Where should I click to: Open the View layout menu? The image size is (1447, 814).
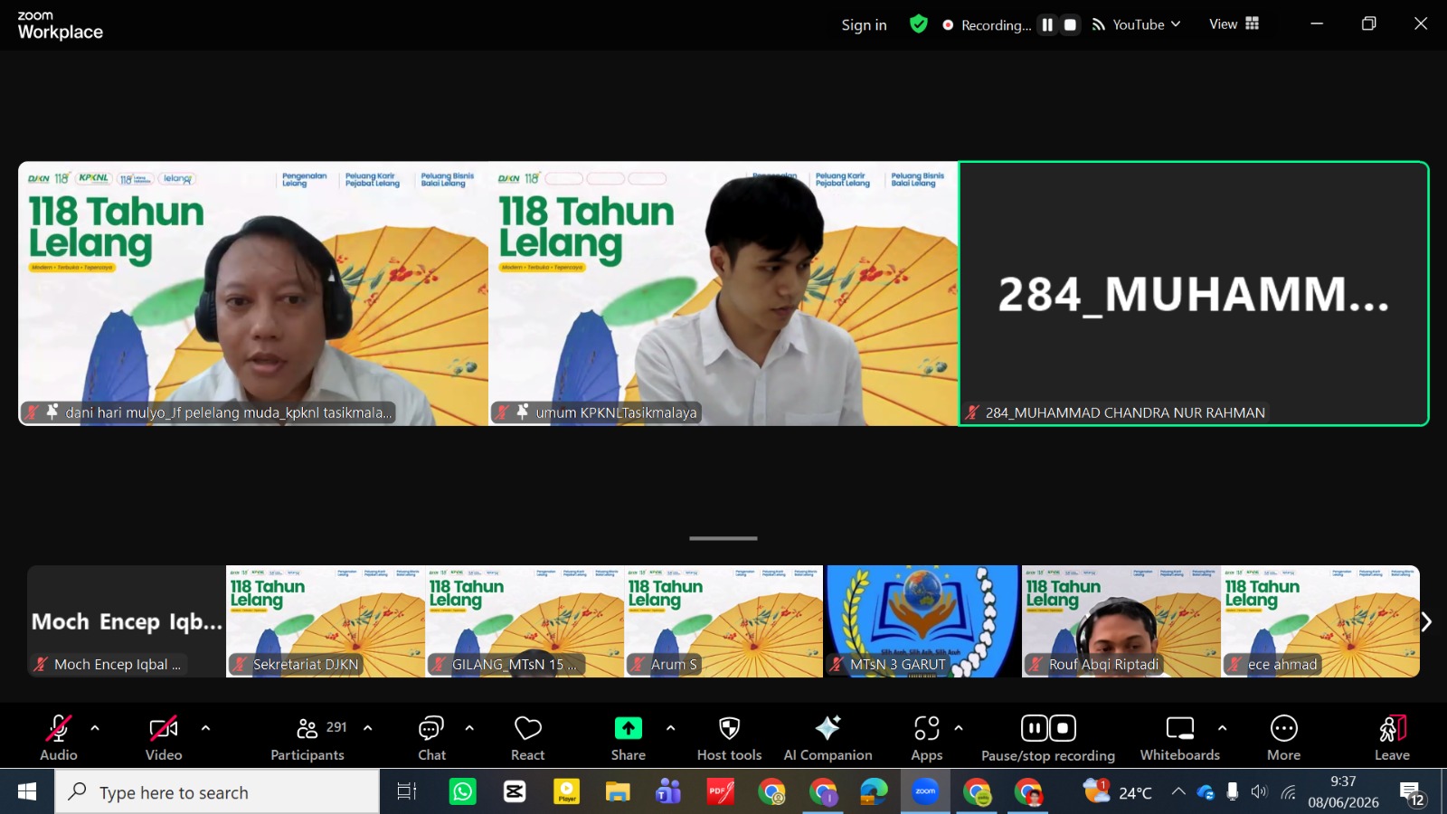[x=1234, y=24]
